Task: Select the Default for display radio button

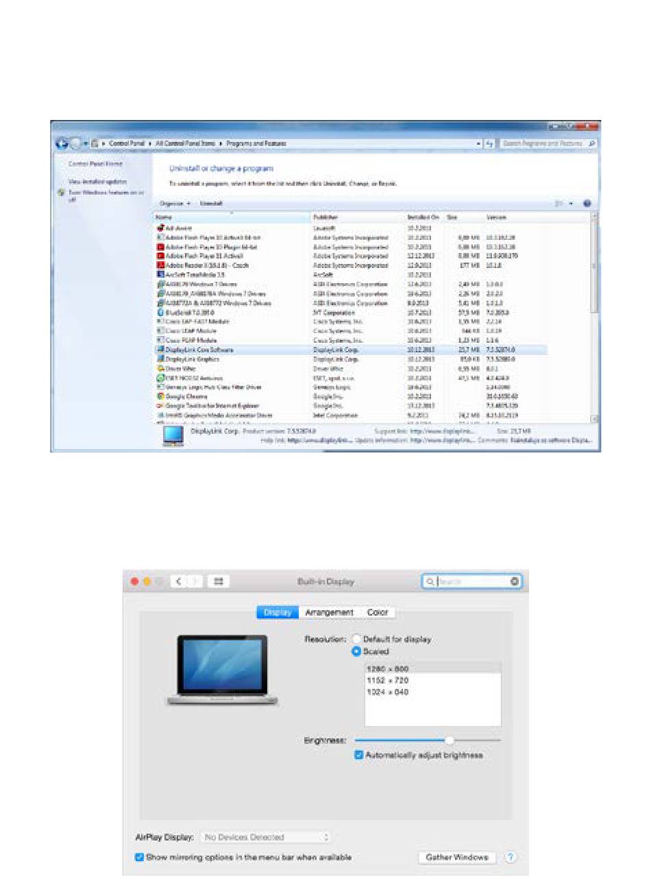Action: [356, 639]
